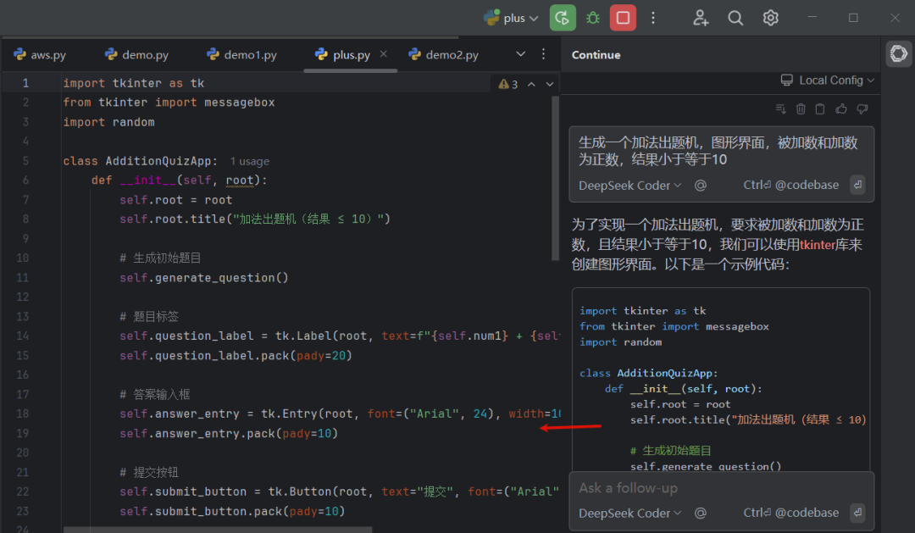Screen dimensions: 915x533
Task: Give a thumbs up on the response
Action: pos(840,108)
